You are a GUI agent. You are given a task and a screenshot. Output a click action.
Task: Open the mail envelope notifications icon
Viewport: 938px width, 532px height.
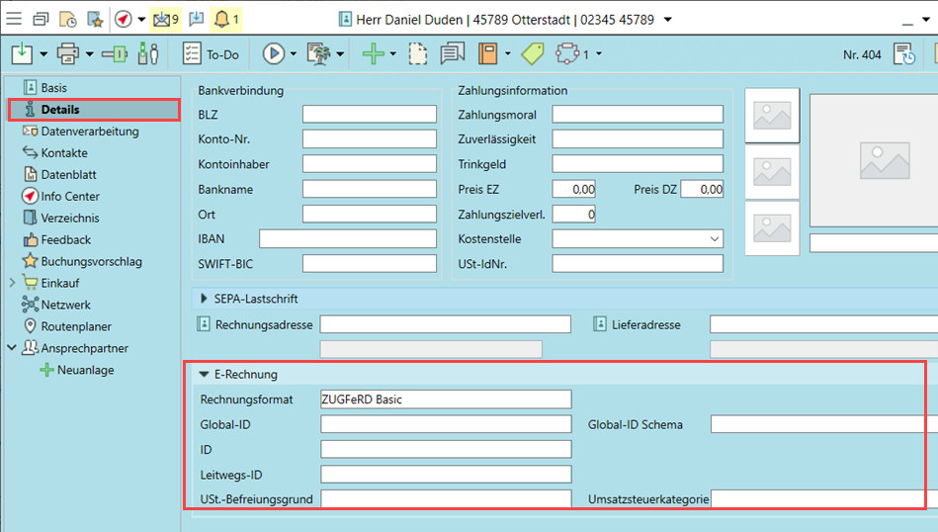click(x=161, y=19)
